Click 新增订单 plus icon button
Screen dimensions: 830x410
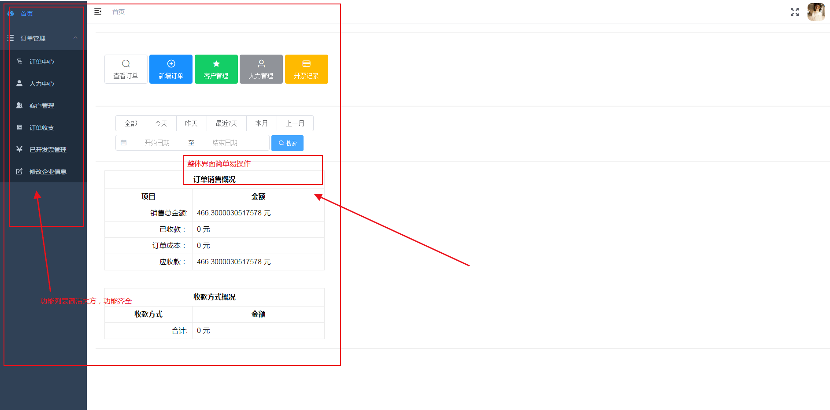[171, 69]
